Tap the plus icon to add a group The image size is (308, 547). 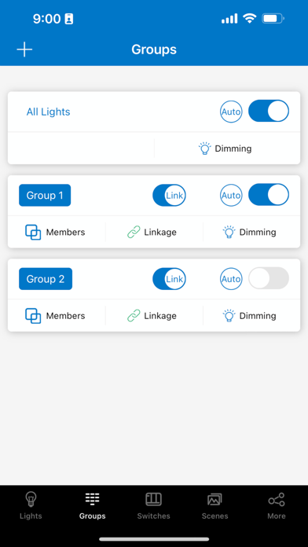coord(24,50)
